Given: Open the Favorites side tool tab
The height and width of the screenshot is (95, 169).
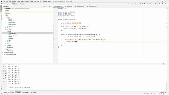Looking at the screenshot, I should tap(1, 87).
